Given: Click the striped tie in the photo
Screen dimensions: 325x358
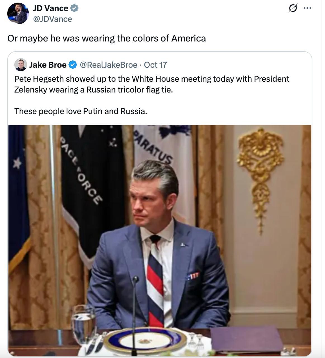Looking at the screenshot, I should point(156,280).
